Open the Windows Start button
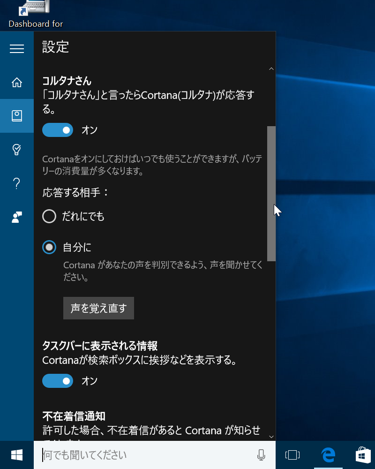Screen dimensions: 375x469 17,455
